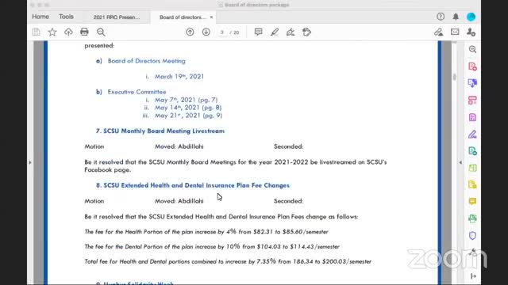Open the May 21st, 2021 (pg. 9) link

click(188, 116)
